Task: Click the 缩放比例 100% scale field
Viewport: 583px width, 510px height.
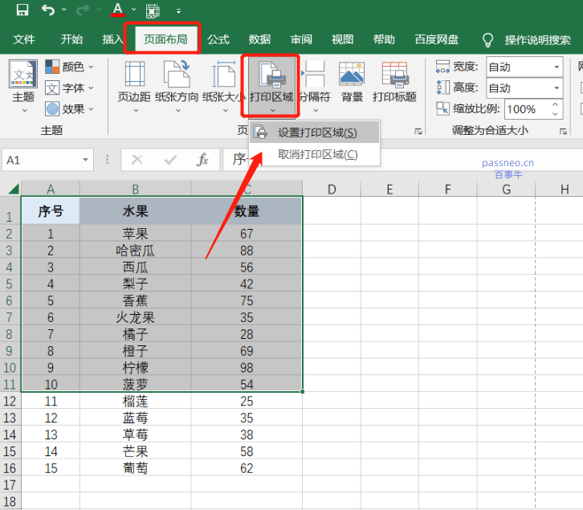Action: tap(528, 109)
